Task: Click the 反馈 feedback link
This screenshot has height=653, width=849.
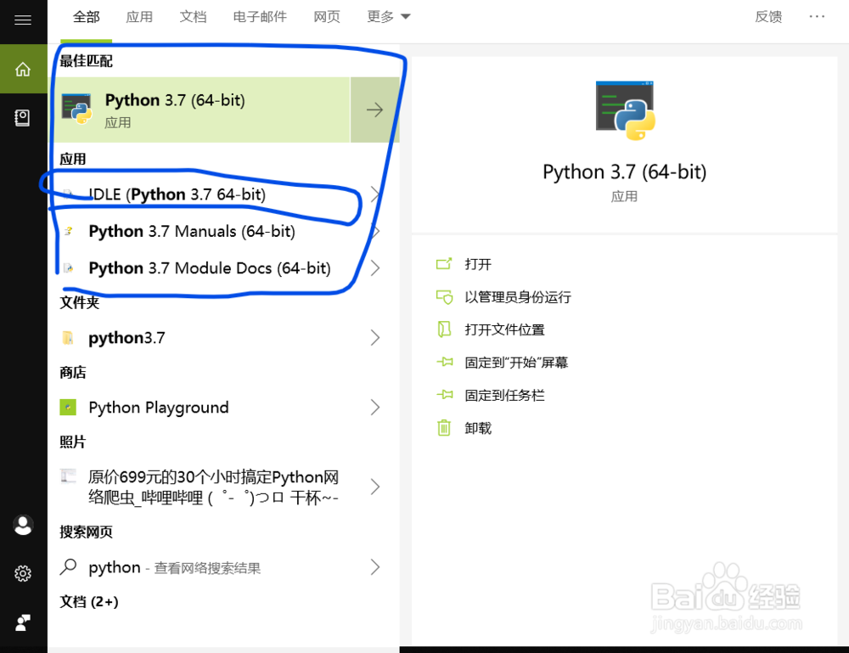Action: pyautogui.click(x=768, y=17)
